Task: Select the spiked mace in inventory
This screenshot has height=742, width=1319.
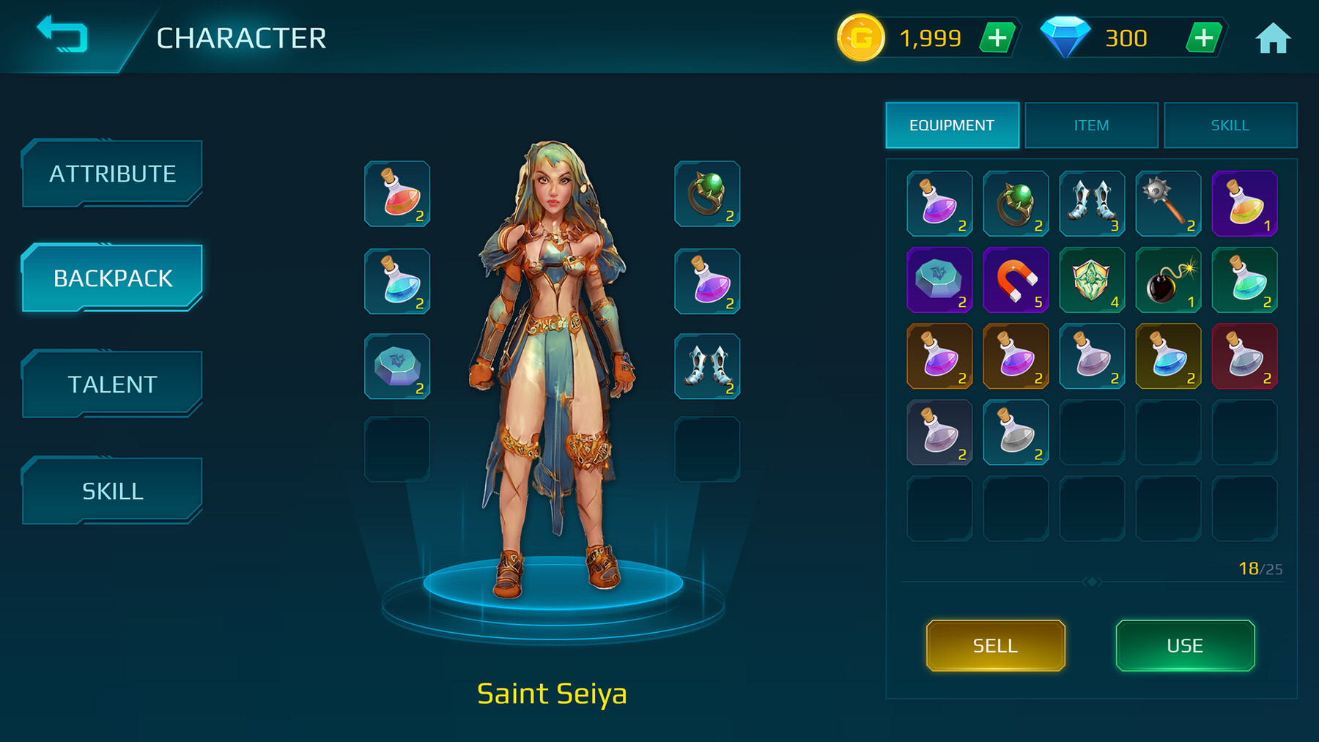Action: point(1168,204)
